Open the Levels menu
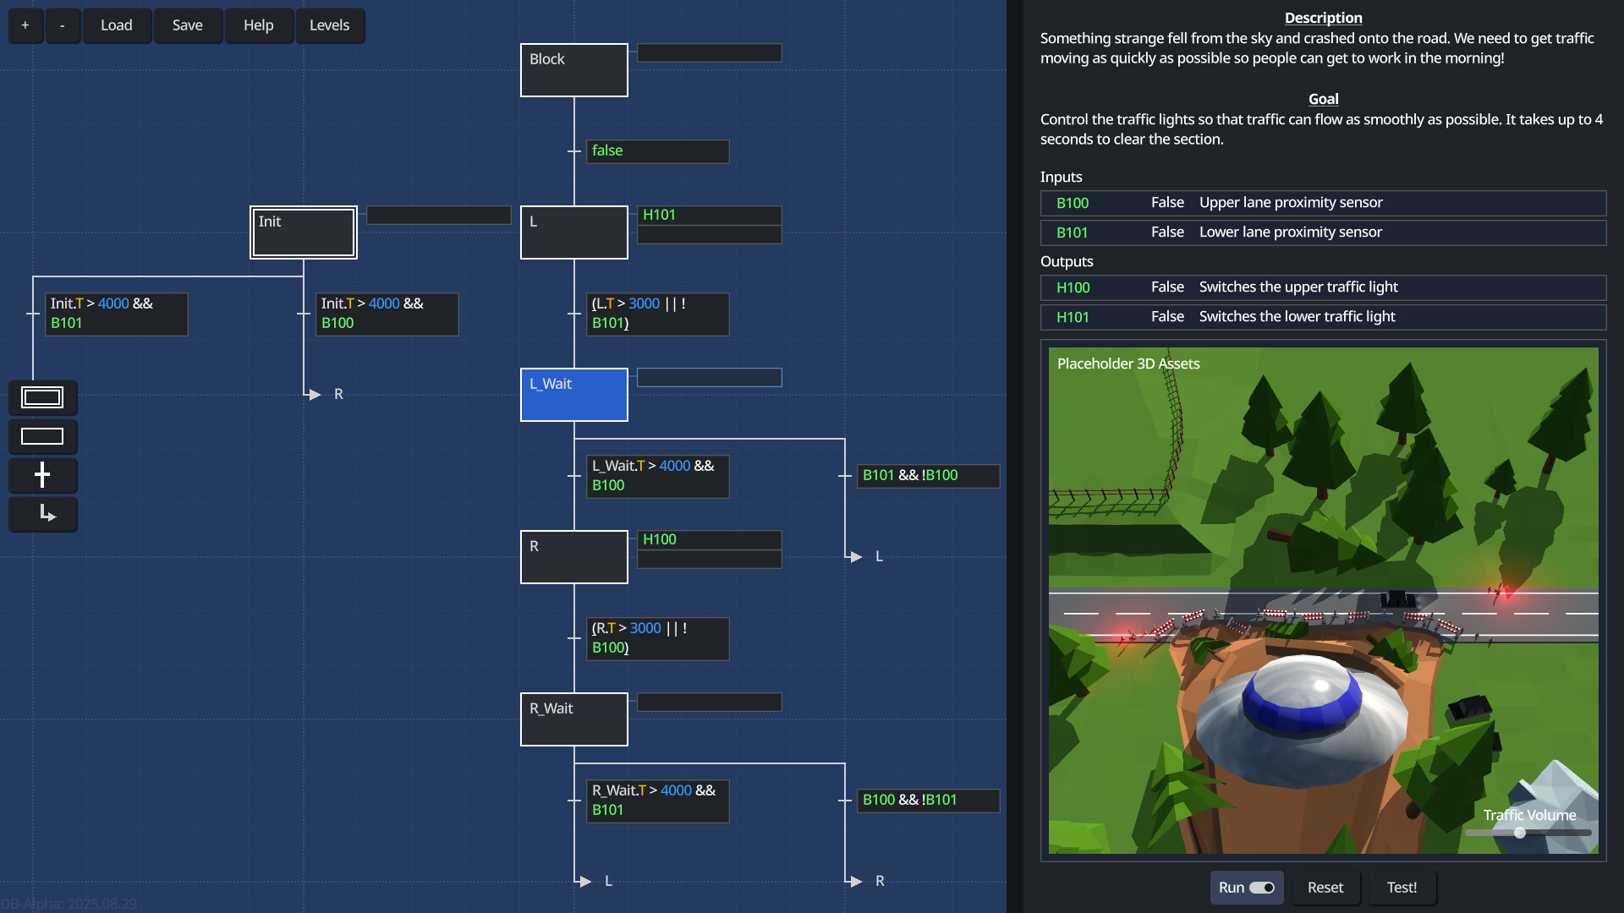Image resolution: width=1624 pixels, height=913 pixels. point(329,25)
